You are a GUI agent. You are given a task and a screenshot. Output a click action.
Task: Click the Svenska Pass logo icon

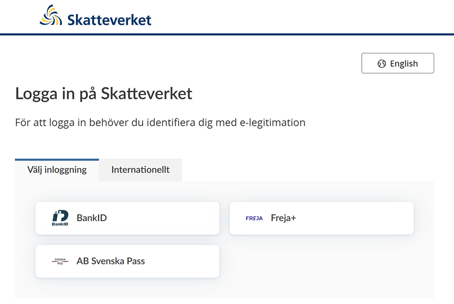60,261
